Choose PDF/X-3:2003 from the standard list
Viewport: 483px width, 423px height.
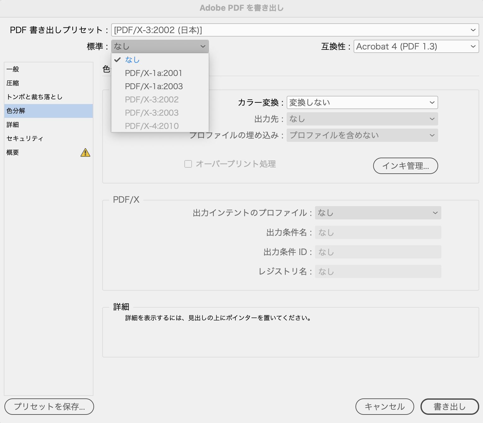(160, 113)
